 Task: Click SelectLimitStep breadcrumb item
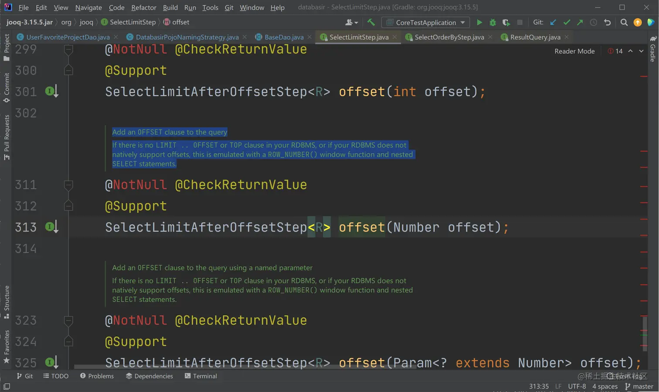pos(128,22)
